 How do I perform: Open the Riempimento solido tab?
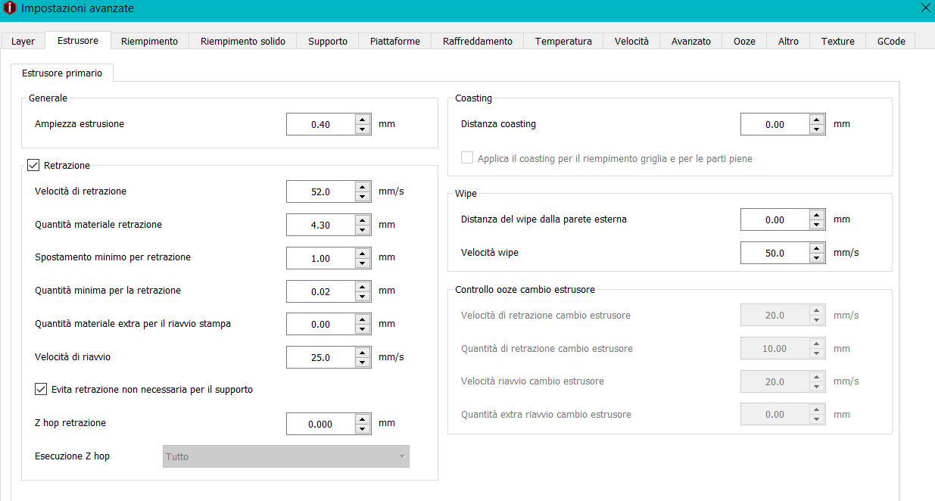(242, 41)
